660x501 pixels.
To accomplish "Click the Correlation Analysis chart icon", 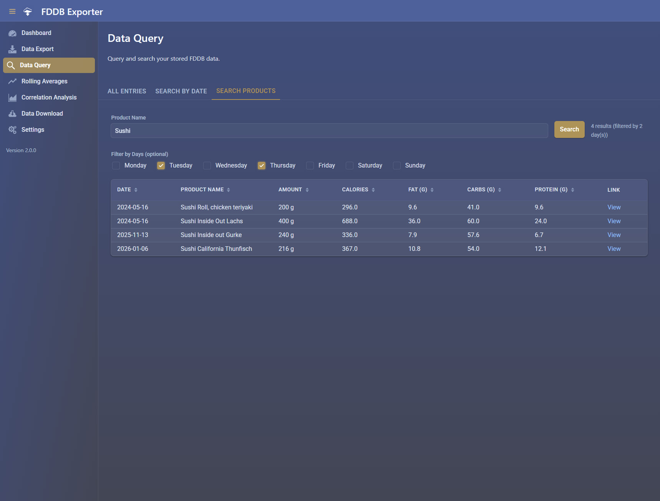I will (x=12, y=98).
